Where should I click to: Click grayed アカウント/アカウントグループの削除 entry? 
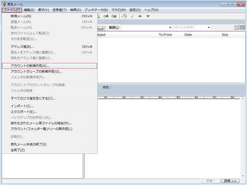tap(50, 85)
